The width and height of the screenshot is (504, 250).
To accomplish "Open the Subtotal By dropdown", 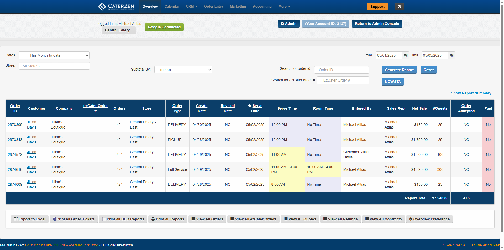I will tap(183, 70).
